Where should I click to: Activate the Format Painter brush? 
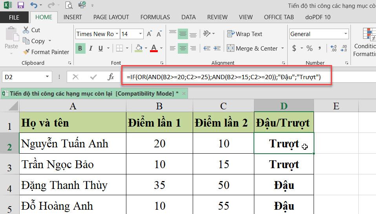coord(26,52)
